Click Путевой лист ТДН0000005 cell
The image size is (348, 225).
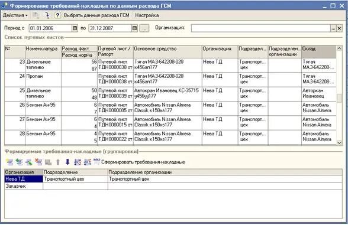(x=115, y=108)
